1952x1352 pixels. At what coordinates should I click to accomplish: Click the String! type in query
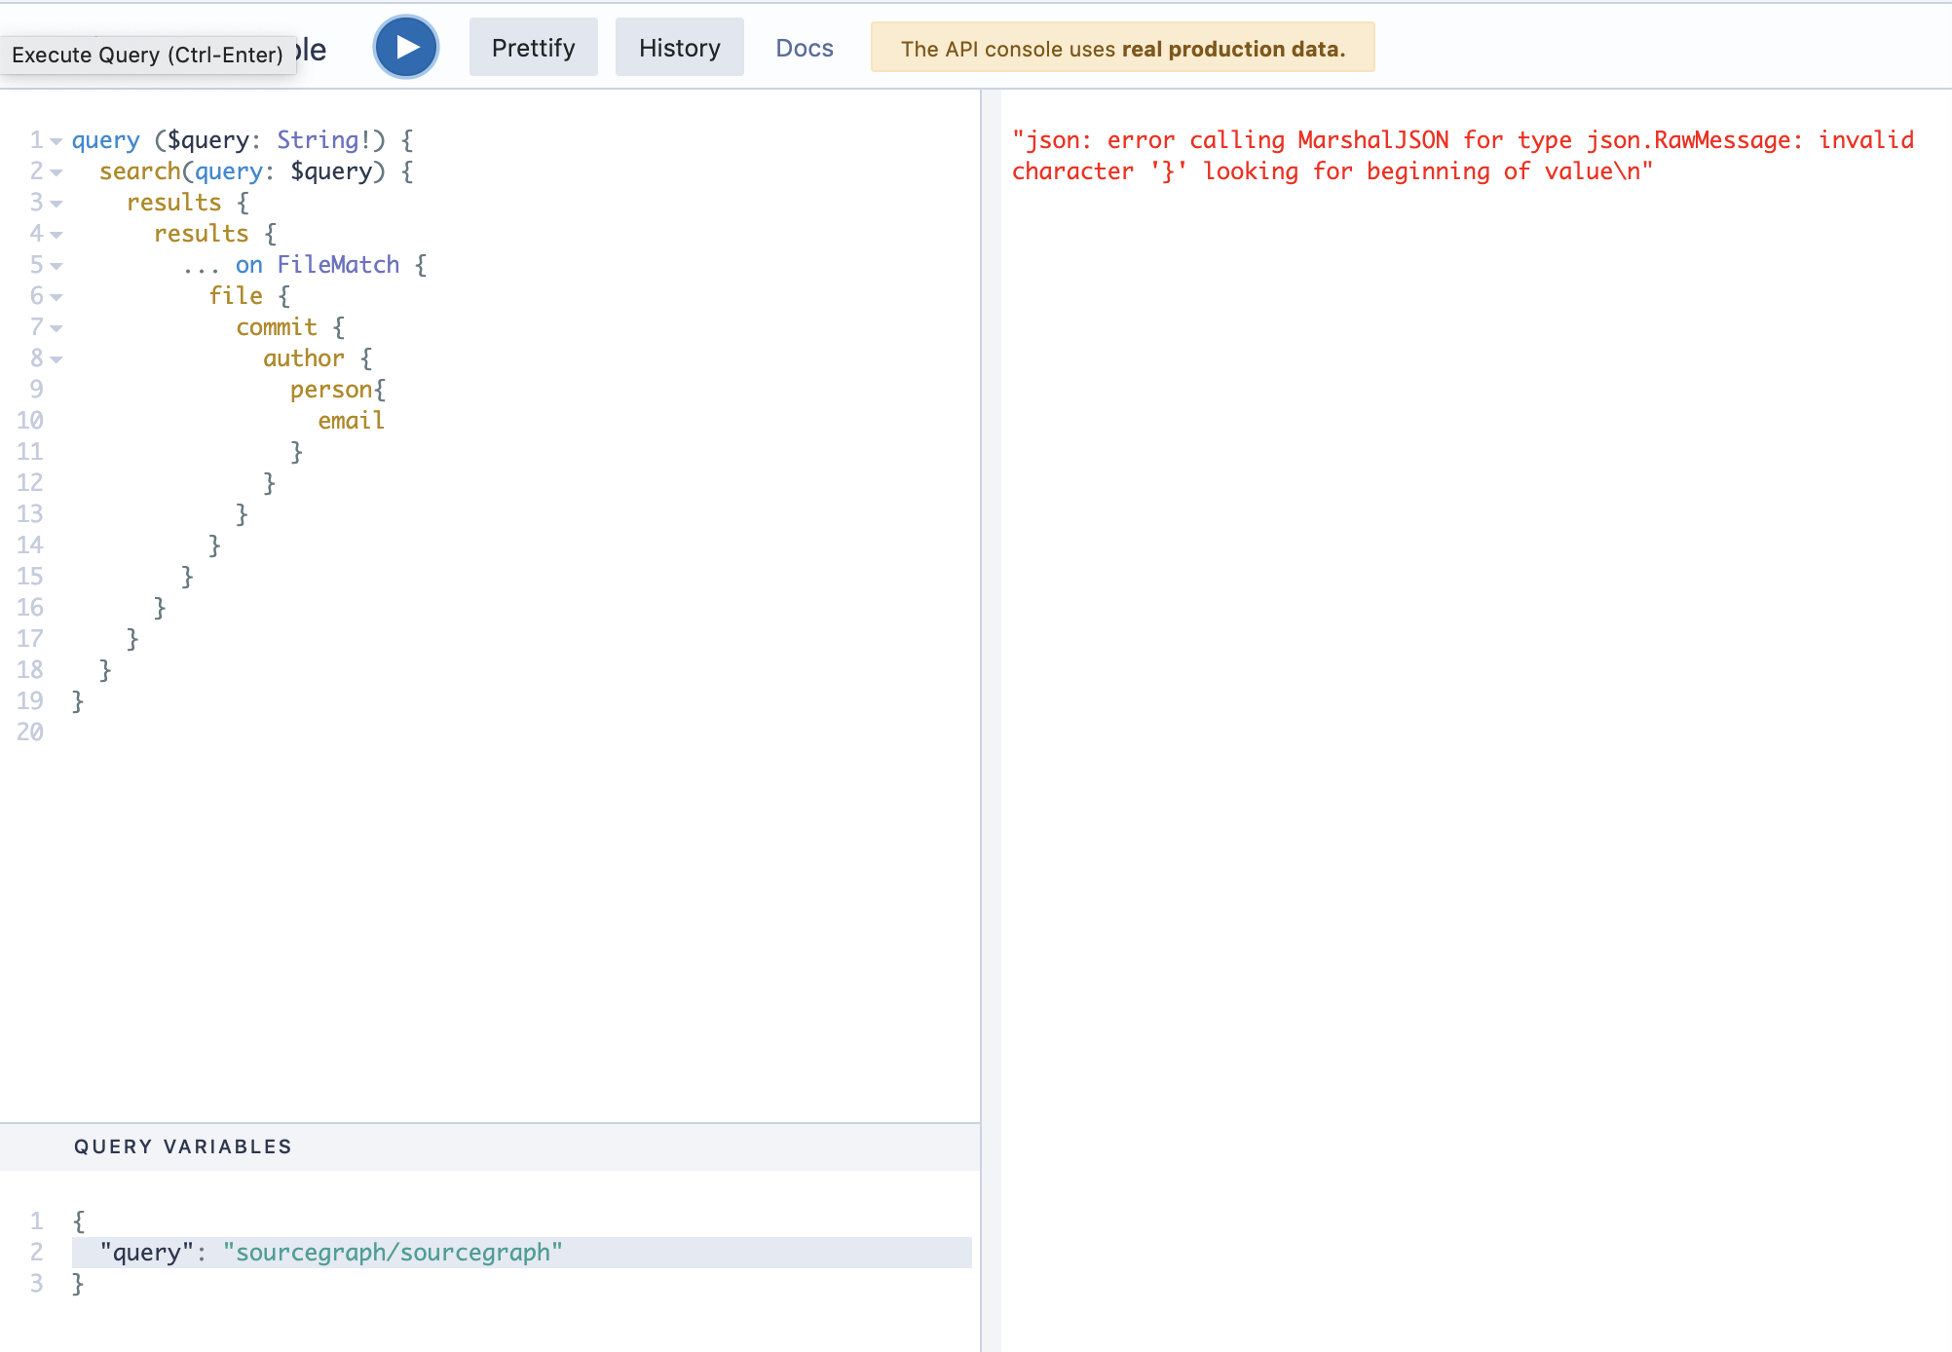(x=323, y=140)
